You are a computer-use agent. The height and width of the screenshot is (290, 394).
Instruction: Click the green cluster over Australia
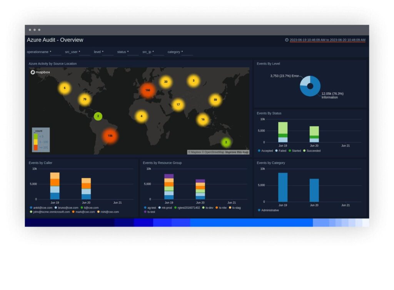point(226,142)
